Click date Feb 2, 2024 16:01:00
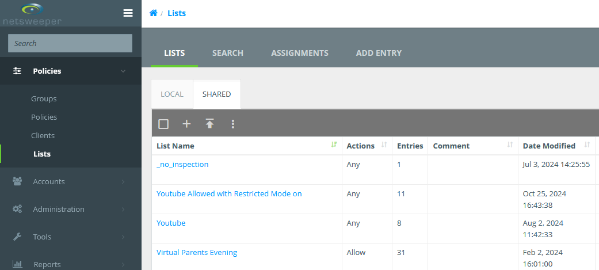Screen dimensions: 599x270 point(543,258)
